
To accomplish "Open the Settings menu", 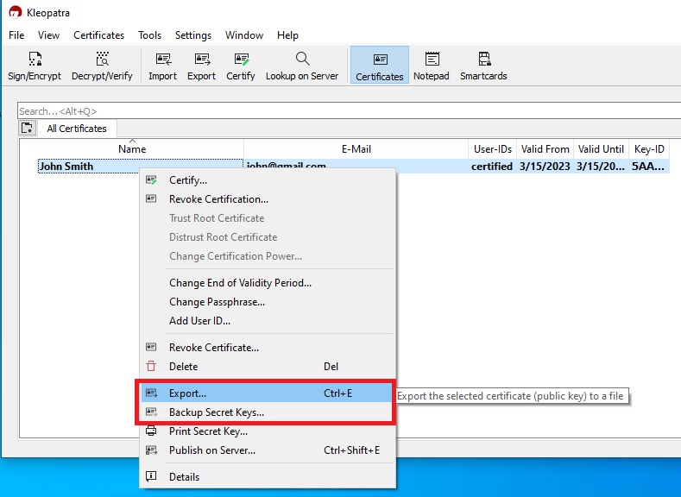I will tap(193, 35).
